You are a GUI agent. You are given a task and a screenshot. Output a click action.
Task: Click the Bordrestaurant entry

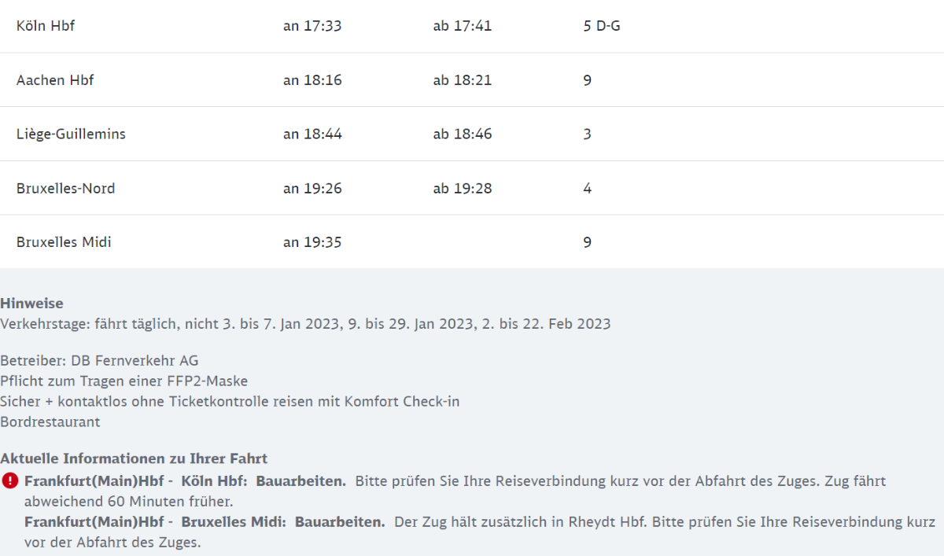pyautogui.click(x=50, y=422)
